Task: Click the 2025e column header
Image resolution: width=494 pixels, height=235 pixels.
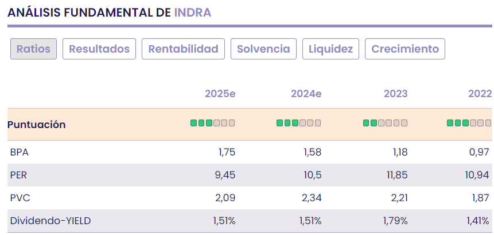Action: click(x=220, y=94)
